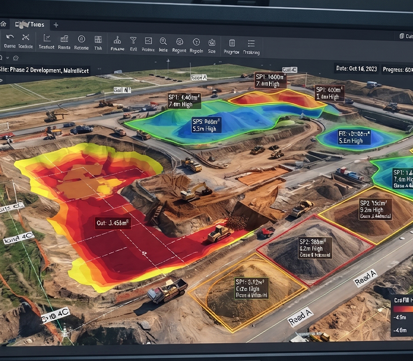Image resolution: width=413 pixels, height=361 pixels.
Task: Click the '-4.9m' legend value
Action: tap(400, 317)
